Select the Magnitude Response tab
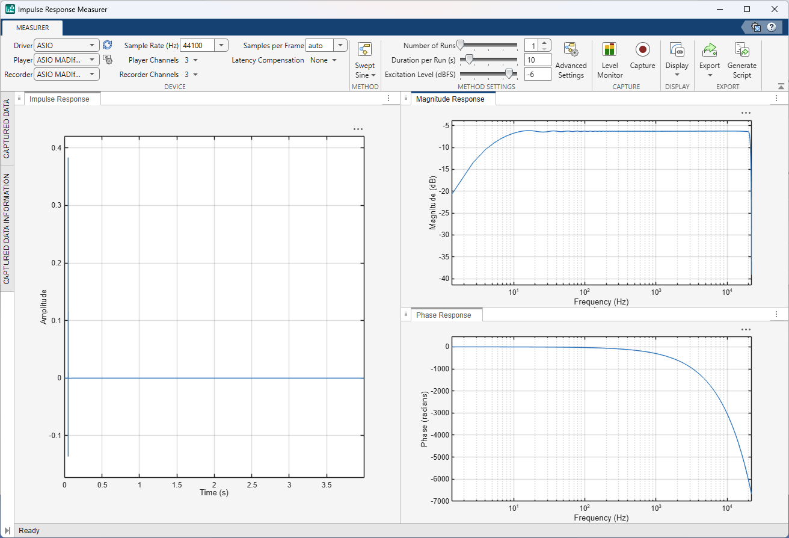This screenshot has height=538, width=789. click(x=452, y=99)
